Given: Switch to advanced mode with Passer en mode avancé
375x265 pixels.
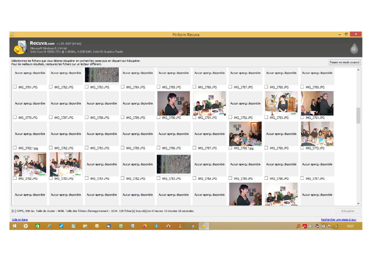Looking at the screenshot, I should click(x=344, y=62).
